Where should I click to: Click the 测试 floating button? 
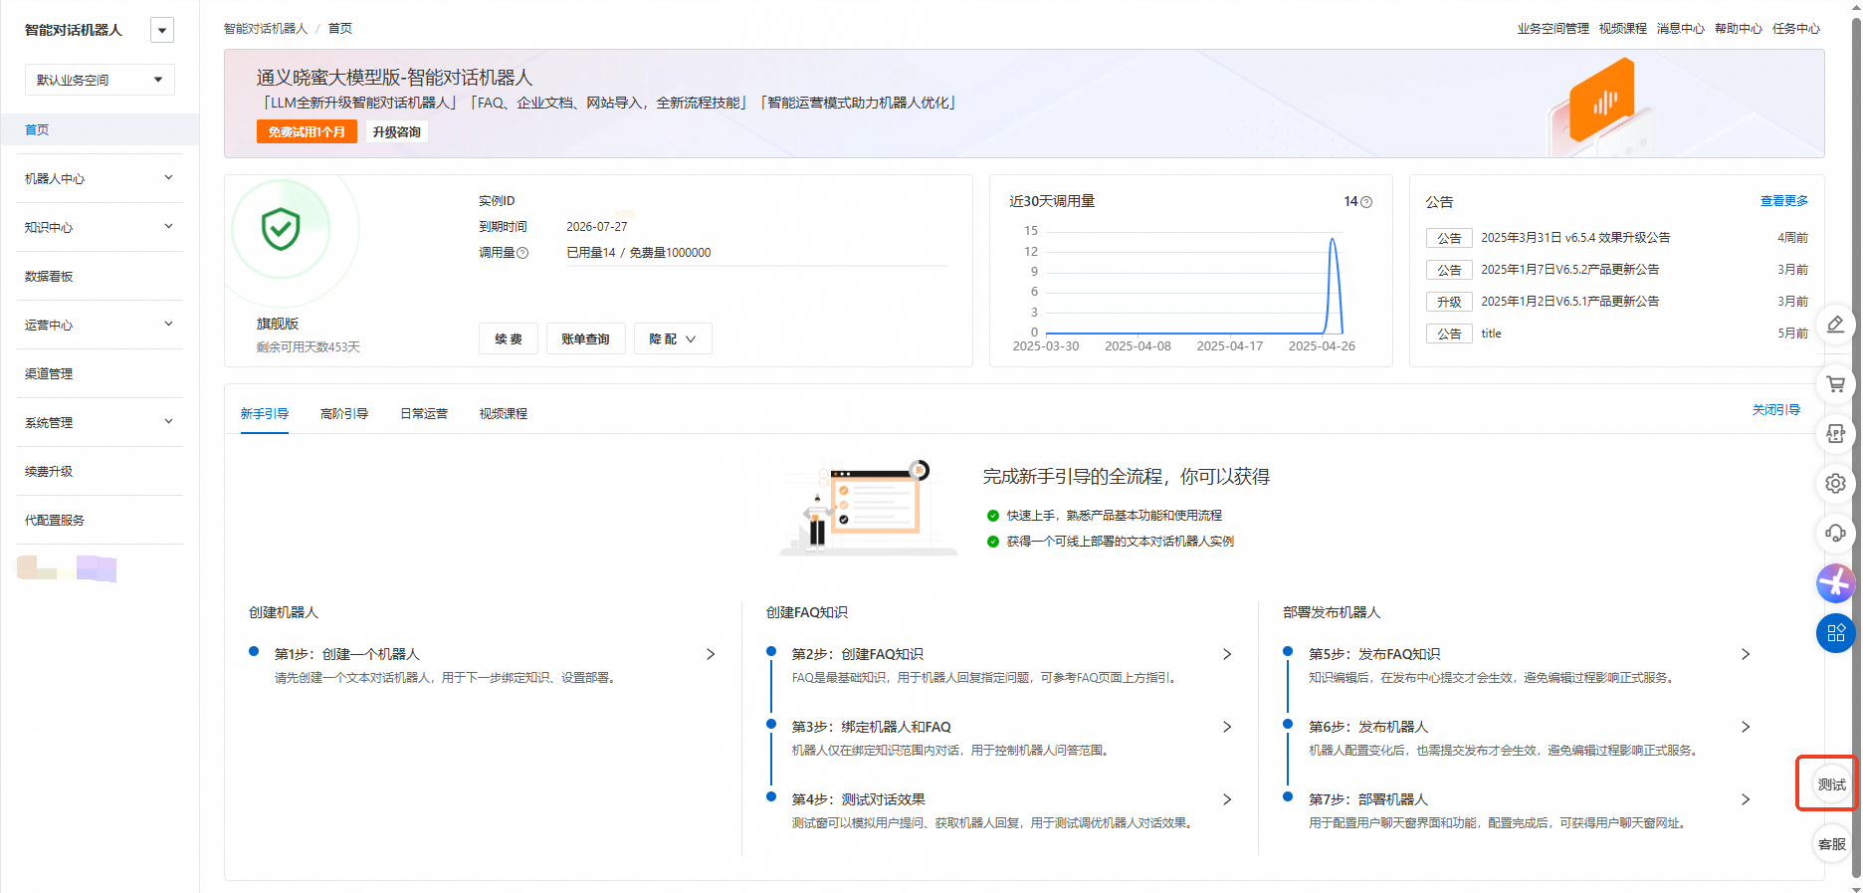pos(1831,784)
